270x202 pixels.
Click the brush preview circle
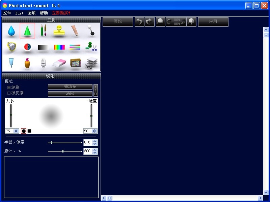coord(51,116)
